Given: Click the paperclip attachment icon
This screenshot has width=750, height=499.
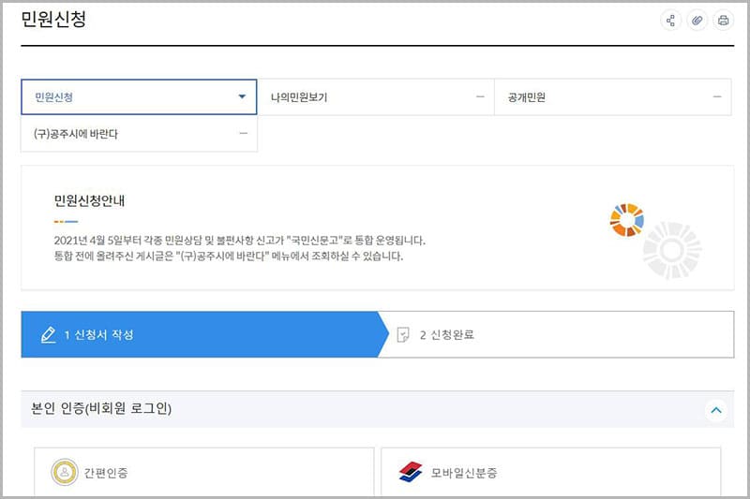Looking at the screenshot, I should (x=697, y=21).
